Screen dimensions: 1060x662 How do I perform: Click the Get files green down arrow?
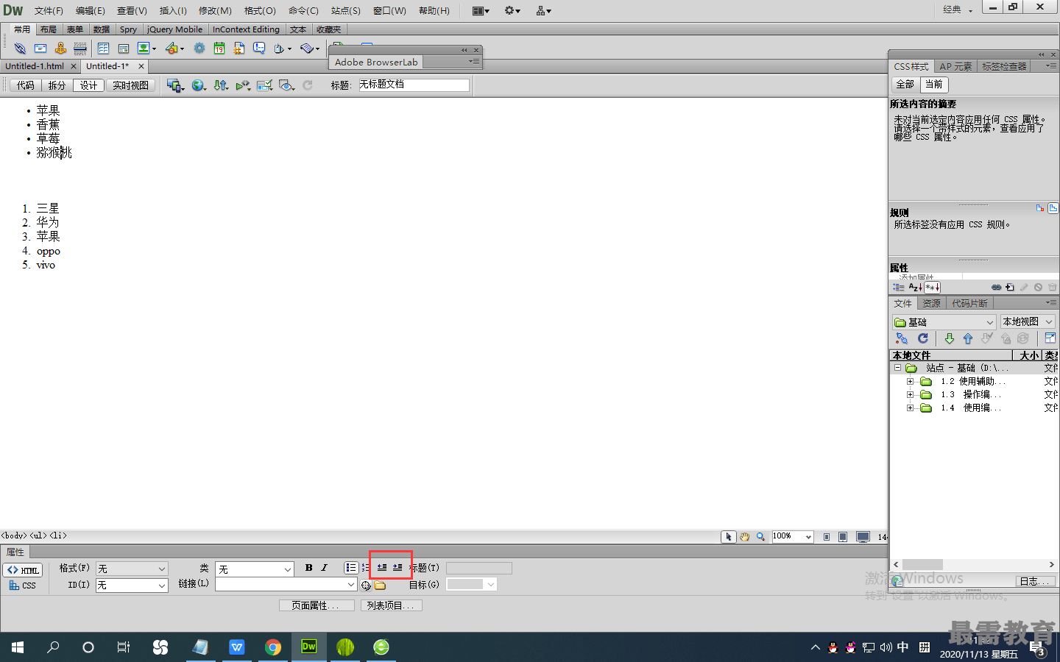pos(949,338)
